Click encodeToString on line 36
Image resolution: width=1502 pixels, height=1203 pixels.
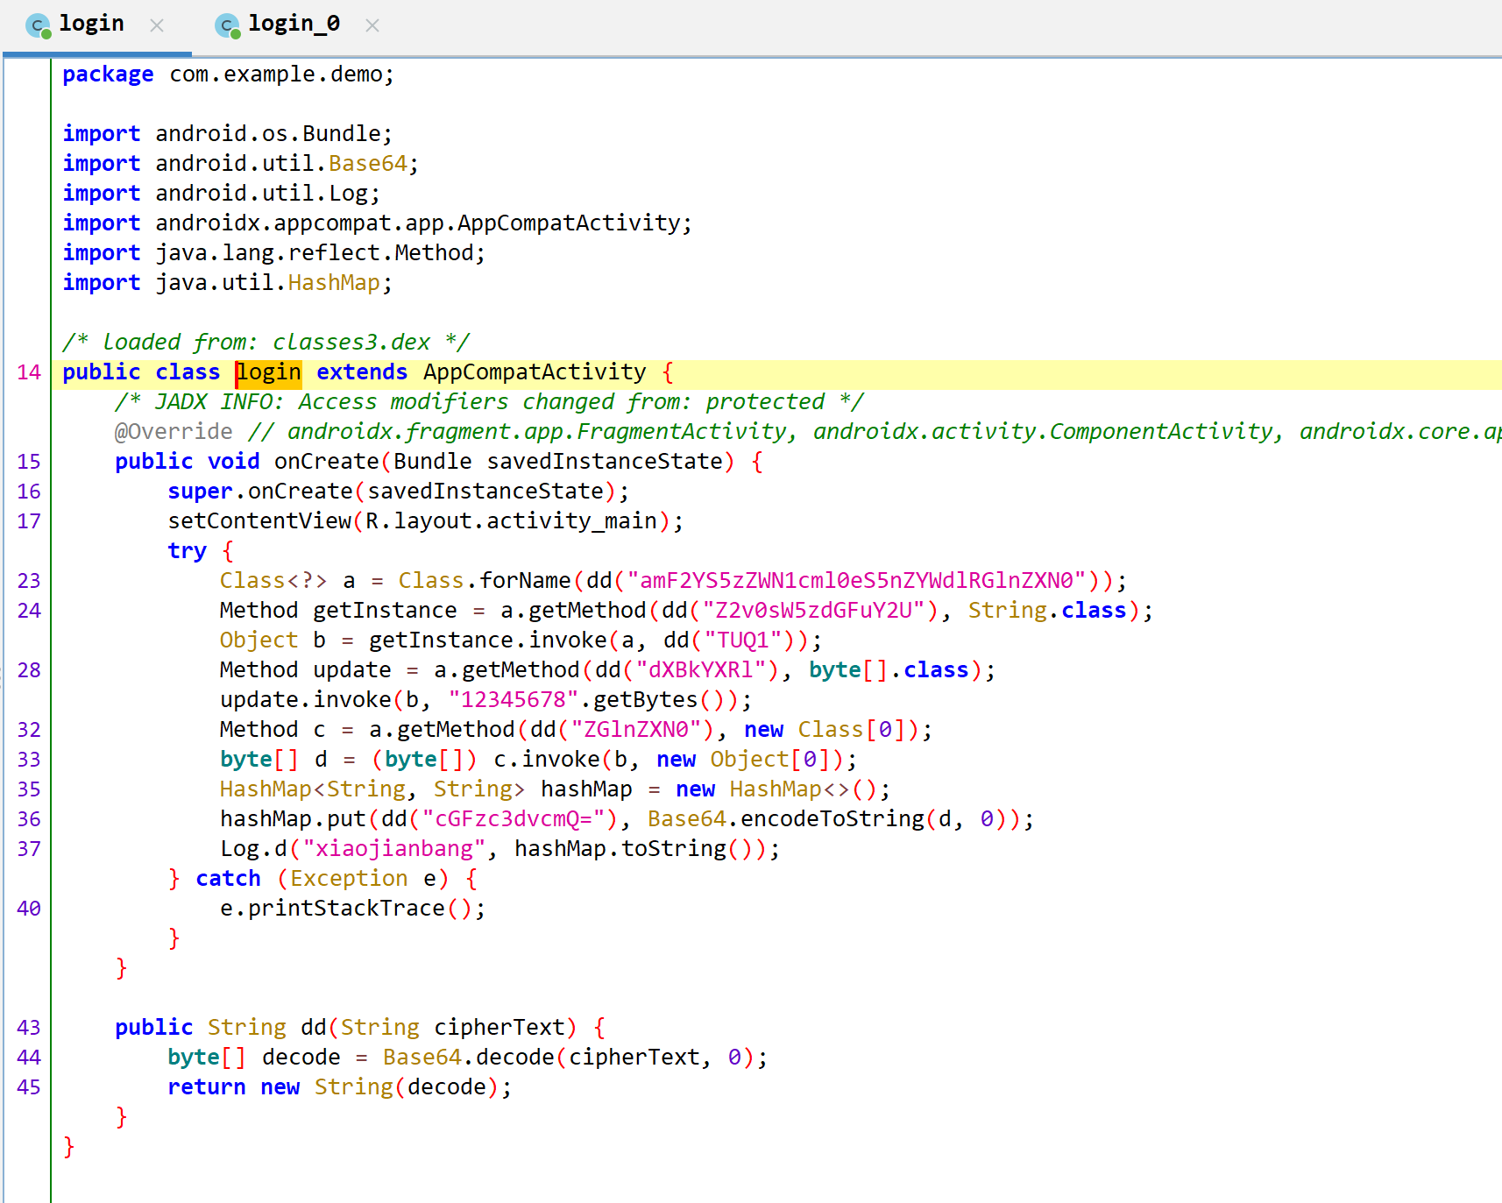(x=832, y=819)
